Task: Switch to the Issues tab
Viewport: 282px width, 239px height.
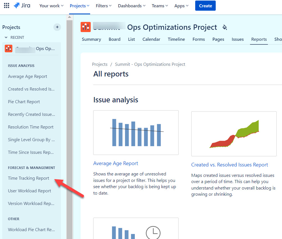Action: 238,39
